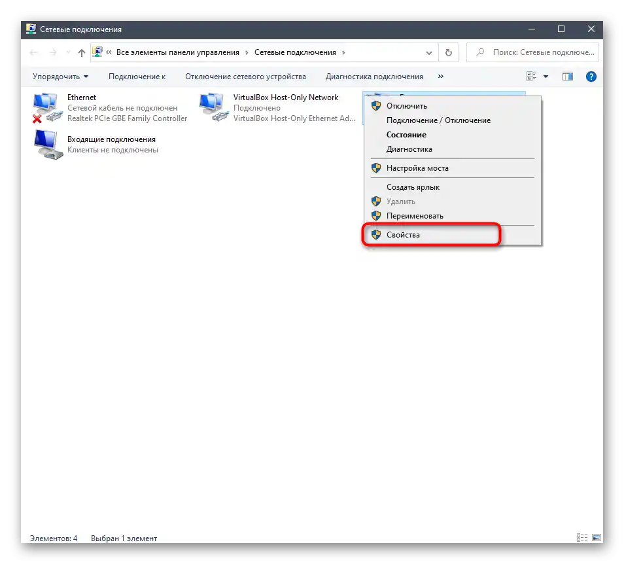The height and width of the screenshot is (564, 624).
Task: Choose Переименовать from the context menu
Action: pos(453,216)
